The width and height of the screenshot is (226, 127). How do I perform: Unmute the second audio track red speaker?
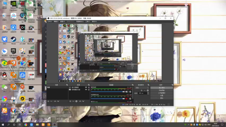click(127, 98)
